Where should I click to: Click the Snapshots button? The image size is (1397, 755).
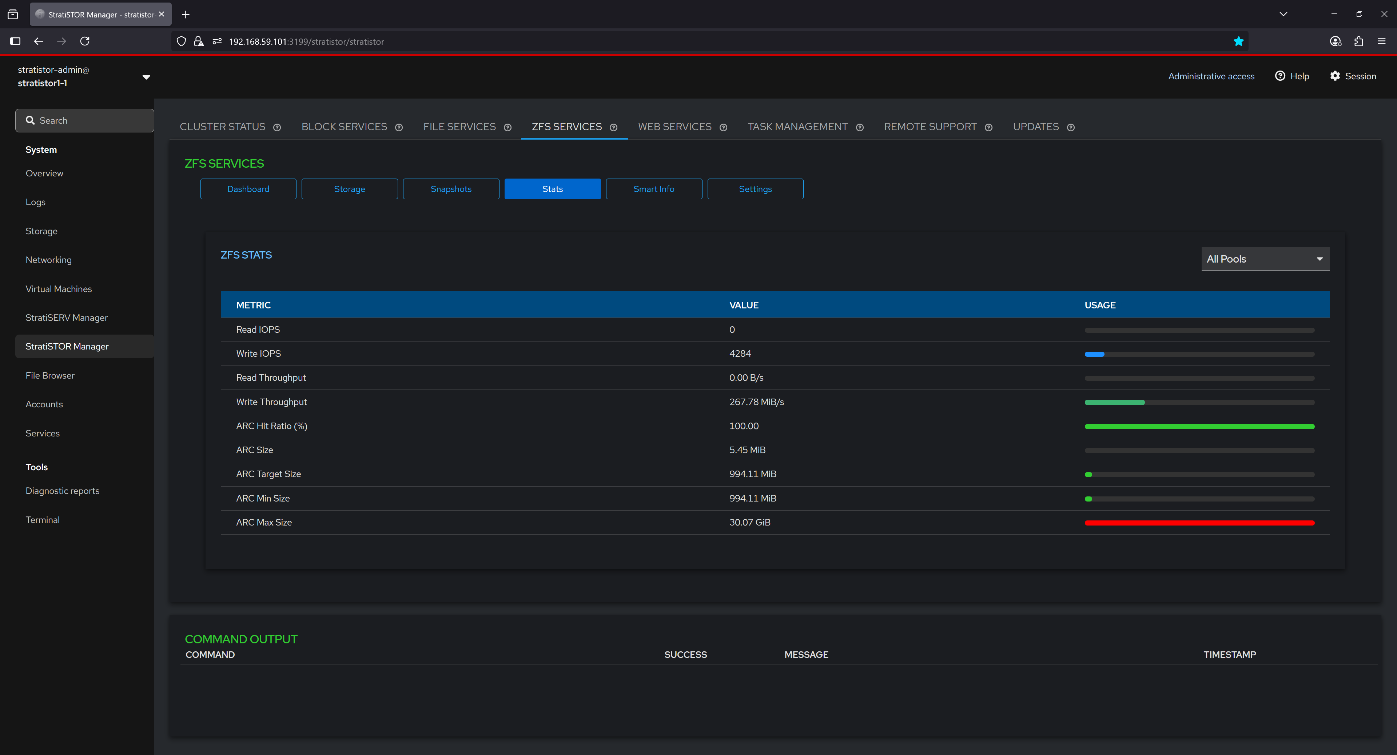(451, 189)
